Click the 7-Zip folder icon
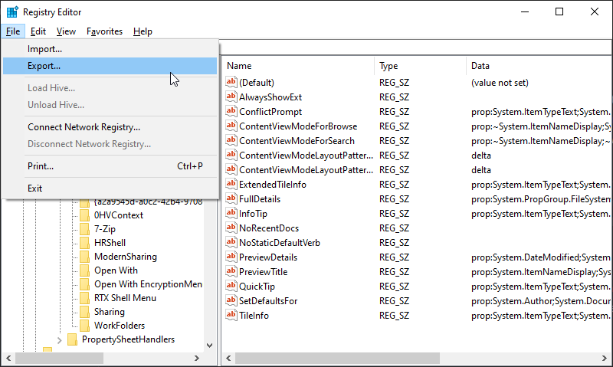This screenshot has height=367, width=613. pos(84,228)
